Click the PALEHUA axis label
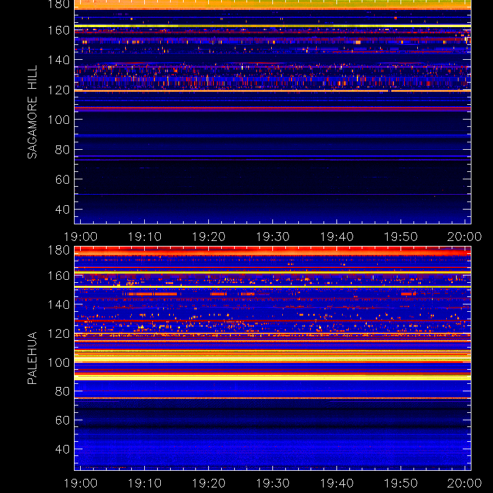Screen dimensions: 493x493 [32, 358]
